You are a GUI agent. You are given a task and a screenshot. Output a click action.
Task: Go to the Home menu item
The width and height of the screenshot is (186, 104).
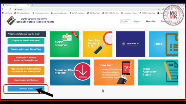tap(137, 21)
